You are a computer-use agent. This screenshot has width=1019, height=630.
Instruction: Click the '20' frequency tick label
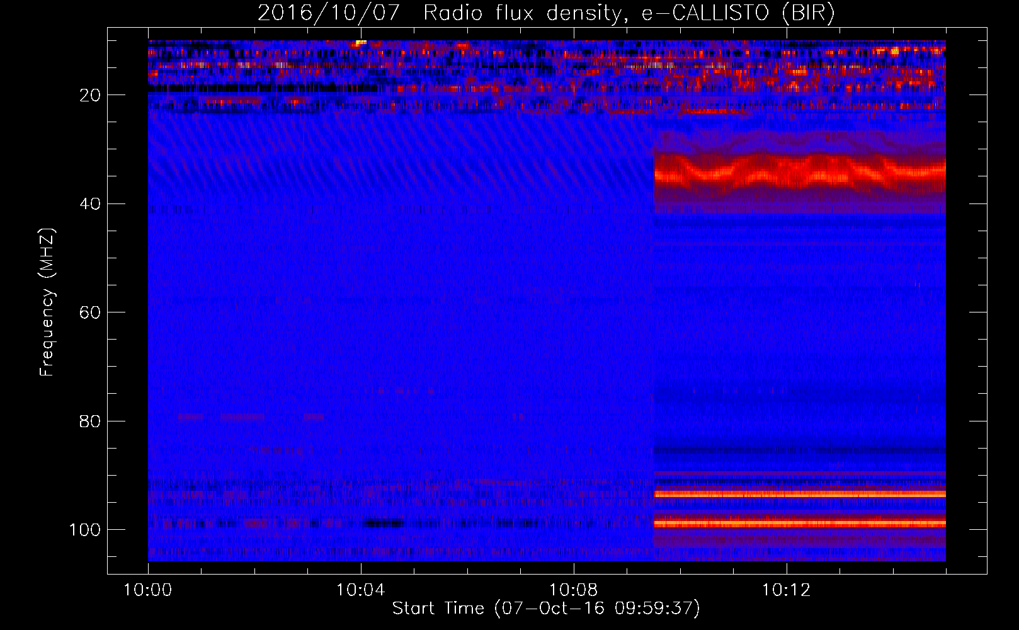(91, 95)
